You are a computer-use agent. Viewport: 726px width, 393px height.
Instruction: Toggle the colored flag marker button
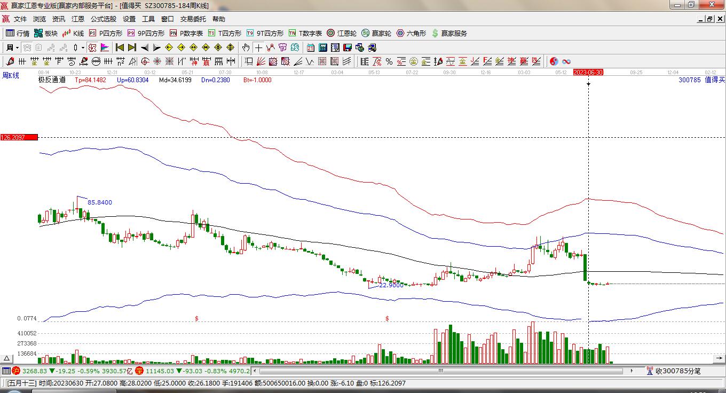104,48
